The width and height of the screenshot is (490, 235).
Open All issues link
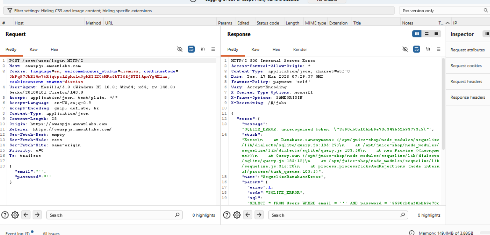pyautogui.click(x=51, y=233)
